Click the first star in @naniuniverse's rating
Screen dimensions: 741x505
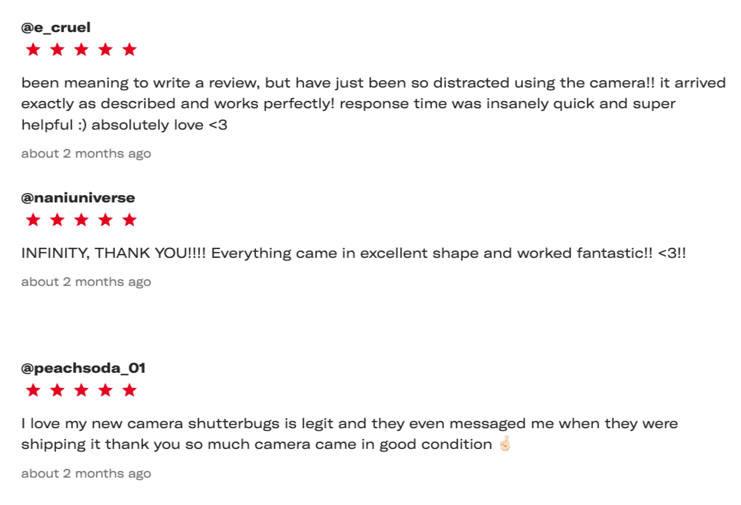point(33,220)
